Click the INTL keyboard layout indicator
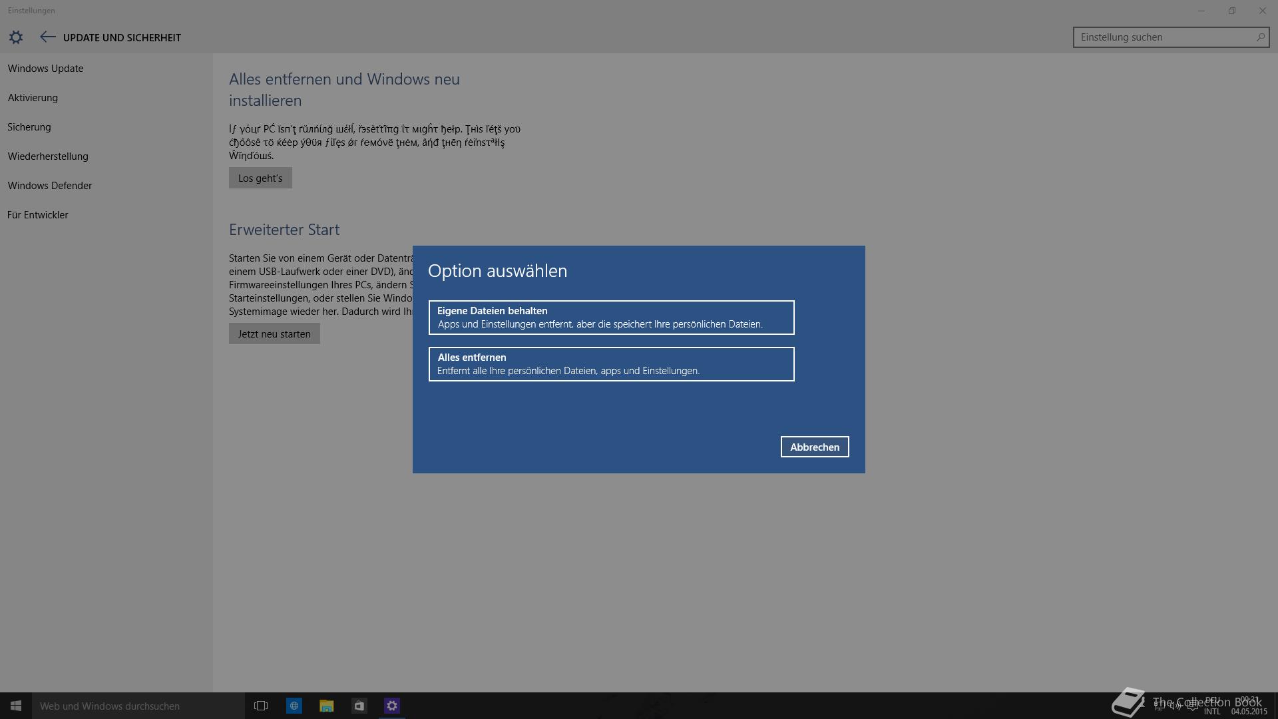 (x=1212, y=711)
